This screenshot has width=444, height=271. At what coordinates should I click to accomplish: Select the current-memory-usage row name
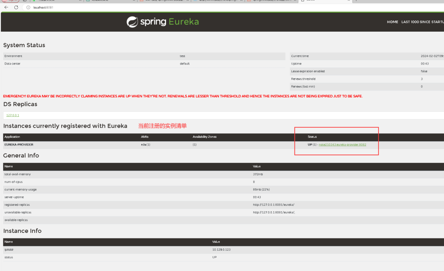click(20, 190)
